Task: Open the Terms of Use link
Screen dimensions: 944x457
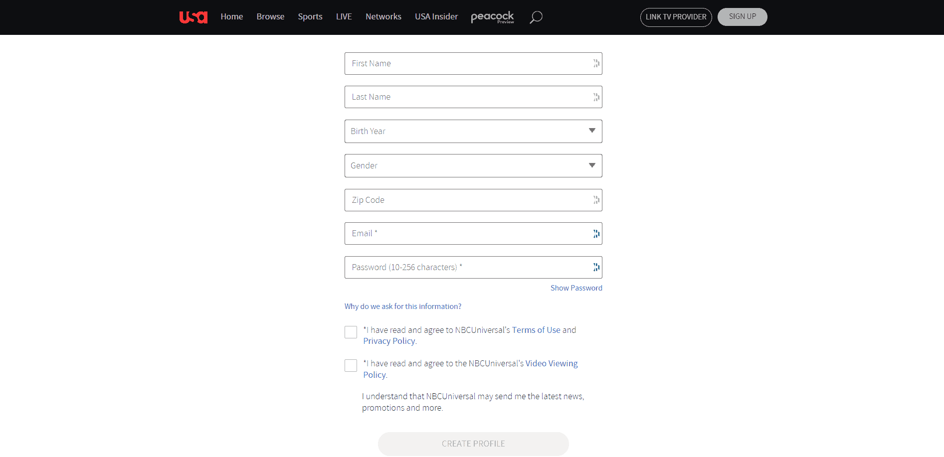Action: (536, 330)
